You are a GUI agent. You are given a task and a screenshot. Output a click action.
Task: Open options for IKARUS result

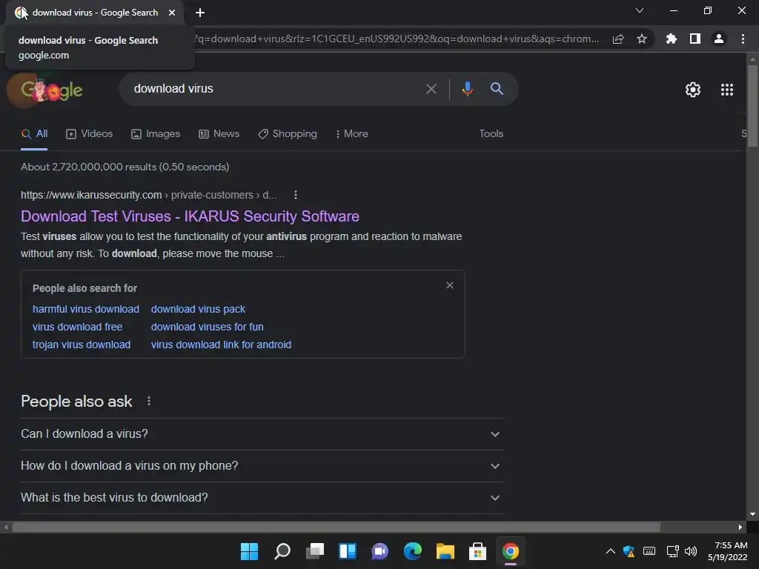click(x=295, y=195)
